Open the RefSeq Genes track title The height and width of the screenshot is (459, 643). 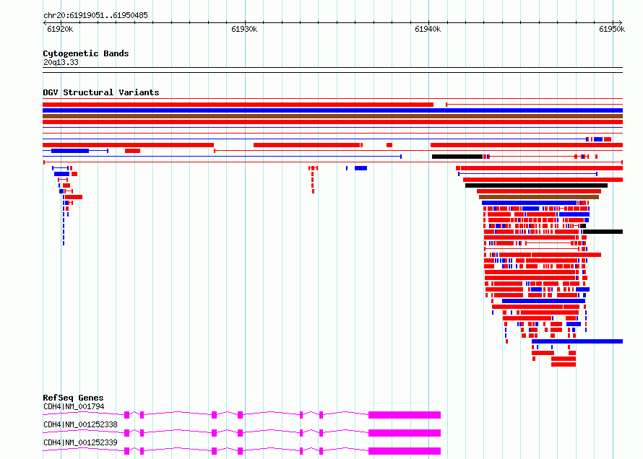point(73,398)
